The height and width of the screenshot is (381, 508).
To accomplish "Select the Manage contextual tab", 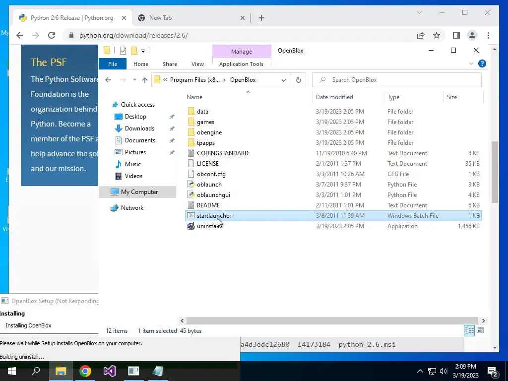I will pos(242,52).
